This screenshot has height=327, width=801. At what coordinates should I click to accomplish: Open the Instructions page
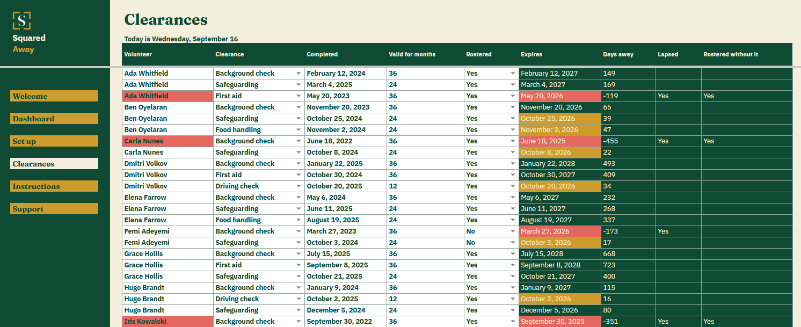(54, 186)
